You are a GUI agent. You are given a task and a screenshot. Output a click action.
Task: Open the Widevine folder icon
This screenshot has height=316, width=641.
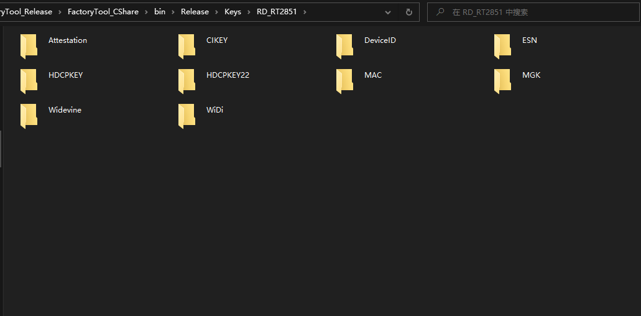[x=29, y=116]
